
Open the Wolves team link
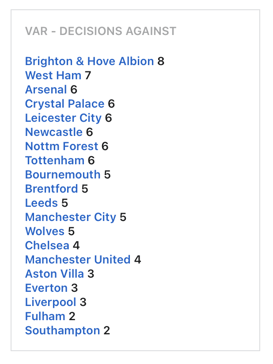click(x=45, y=232)
